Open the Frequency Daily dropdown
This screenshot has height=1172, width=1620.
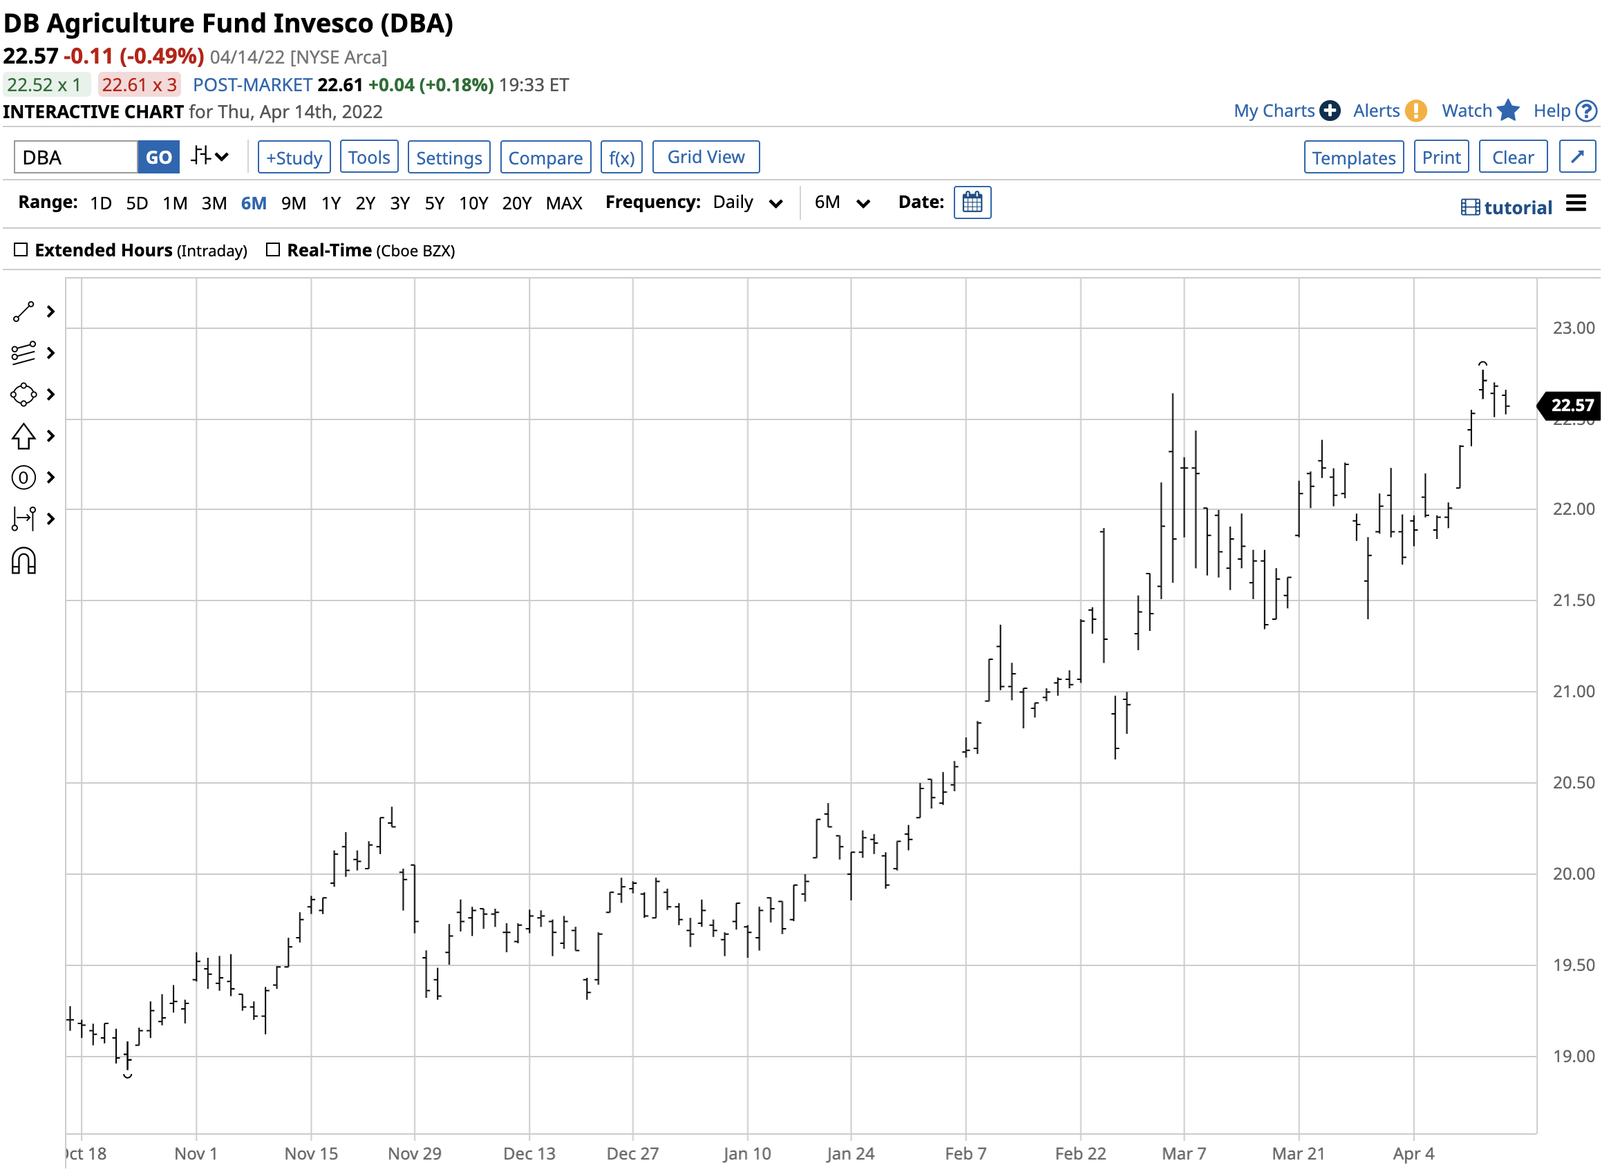747,203
